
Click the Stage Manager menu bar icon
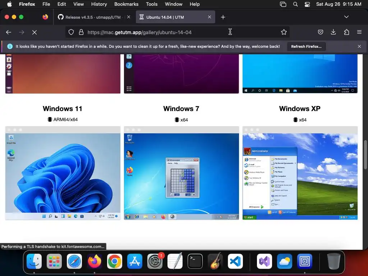[283, 4]
